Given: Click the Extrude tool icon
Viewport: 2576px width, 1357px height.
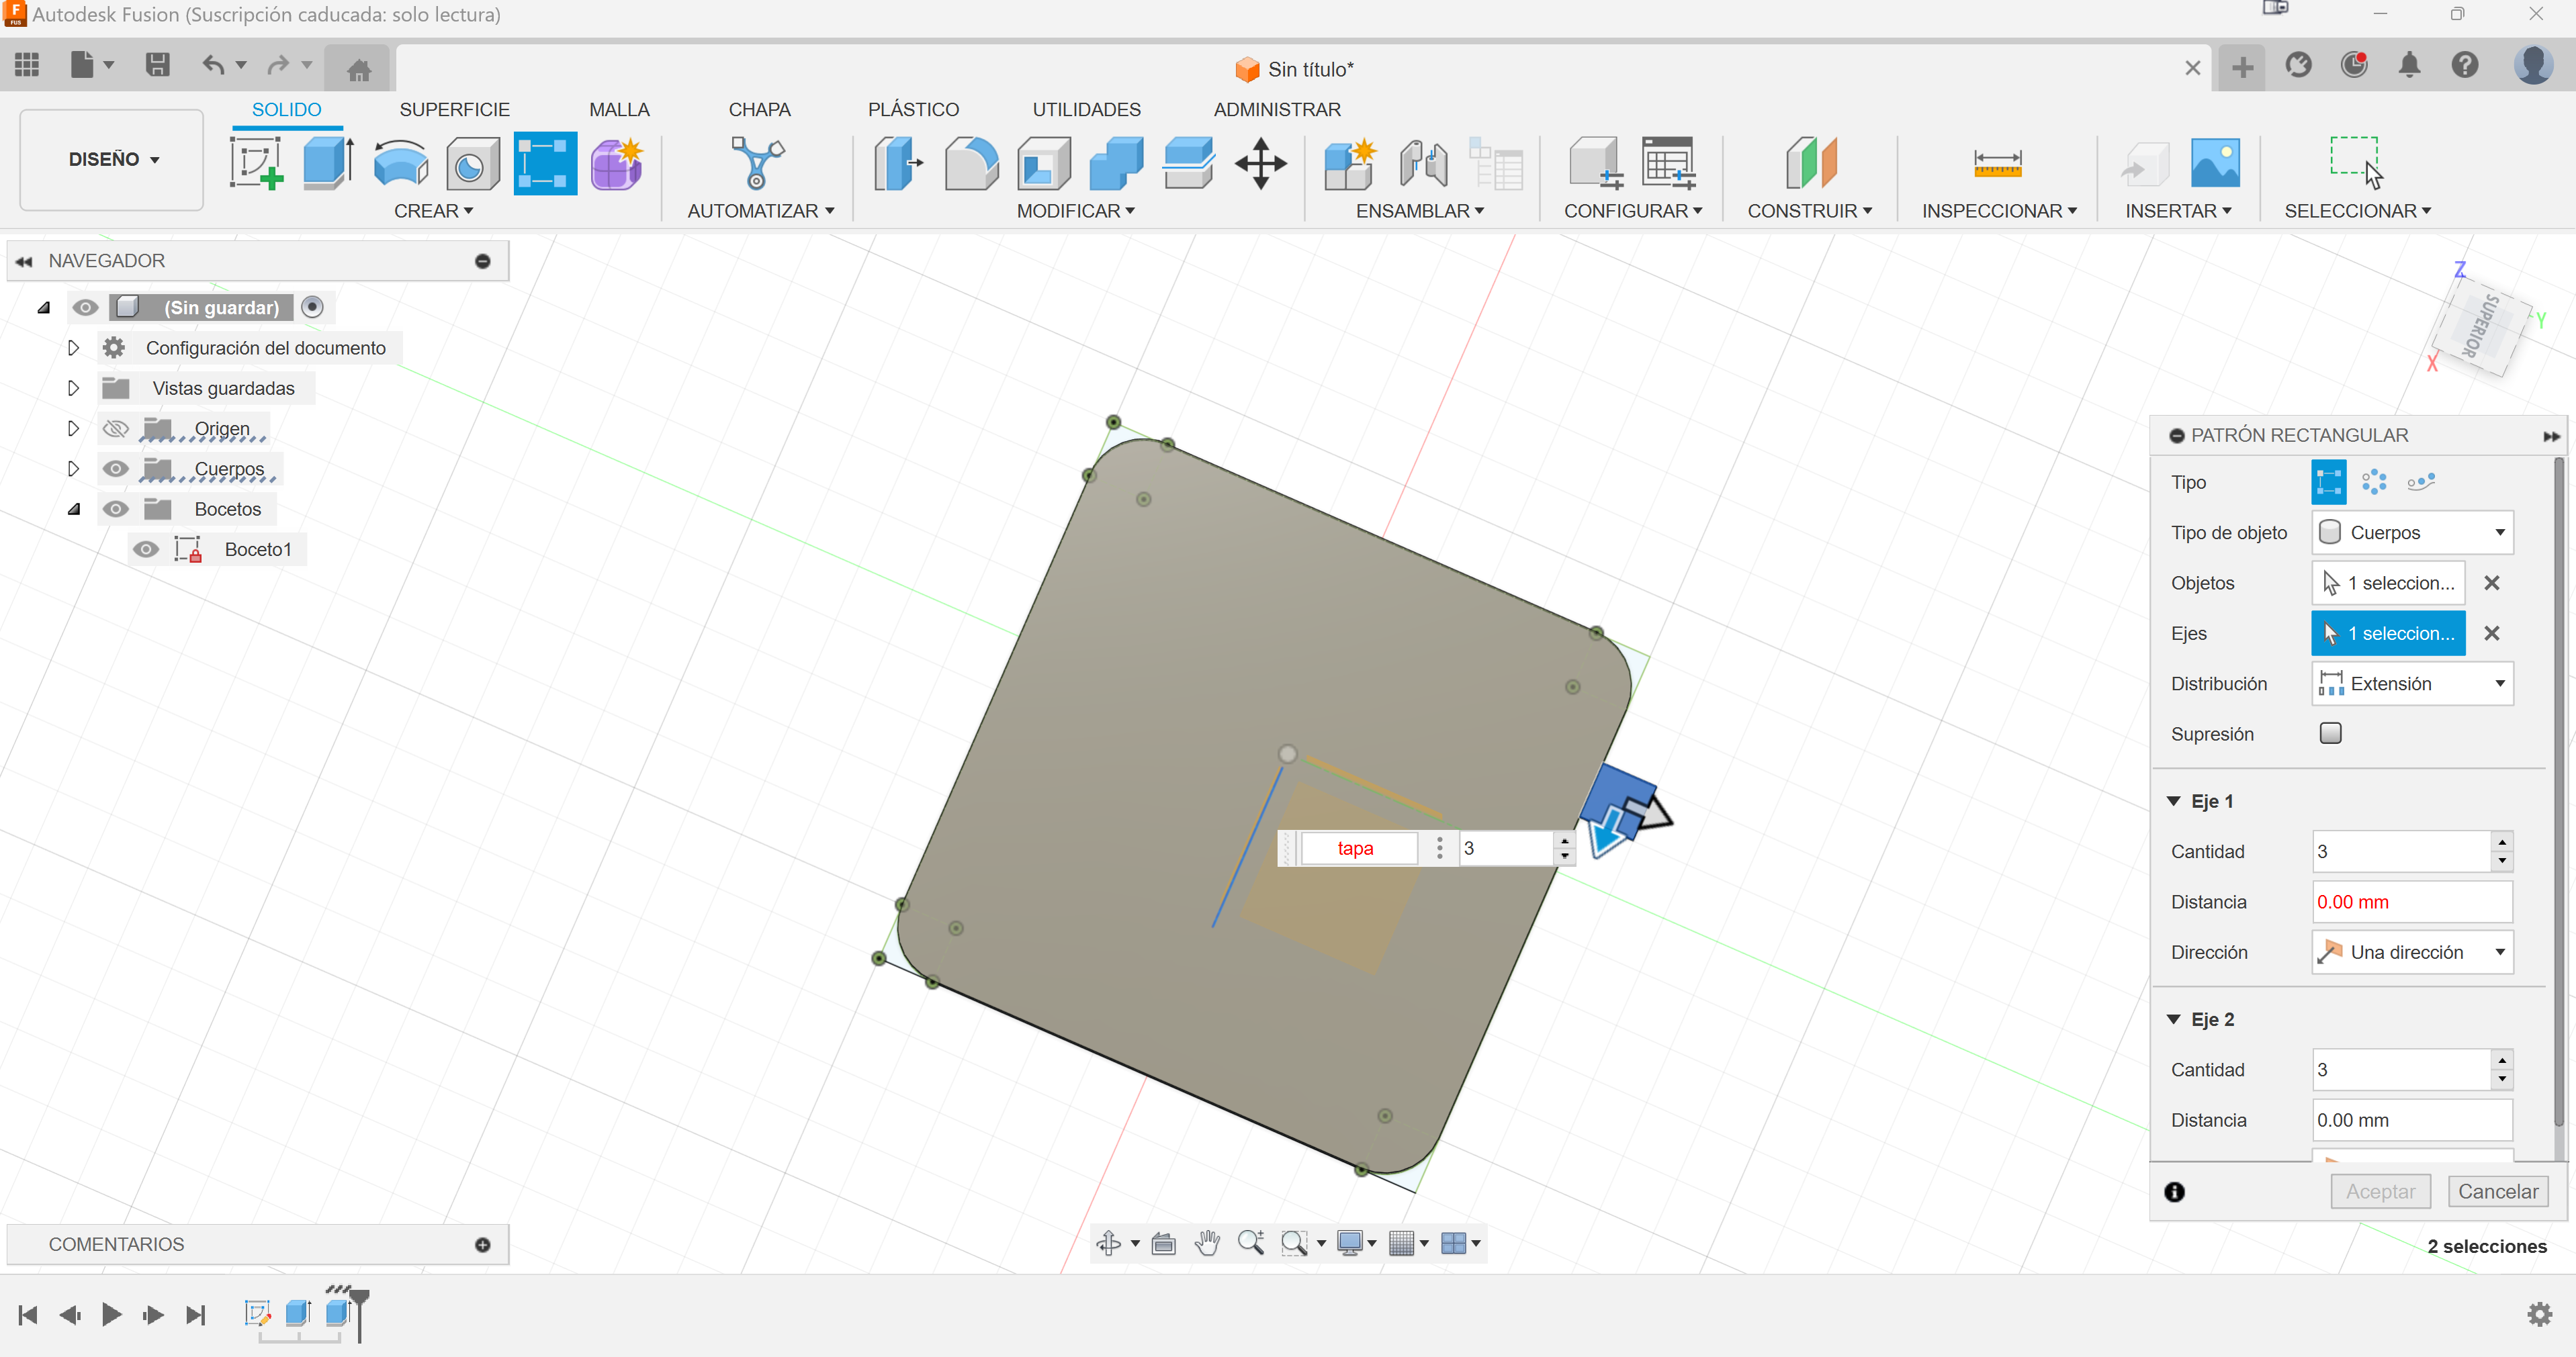Looking at the screenshot, I should pos(328,163).
